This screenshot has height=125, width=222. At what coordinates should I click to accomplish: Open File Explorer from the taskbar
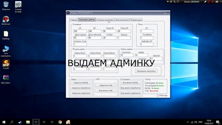point(28,122)
